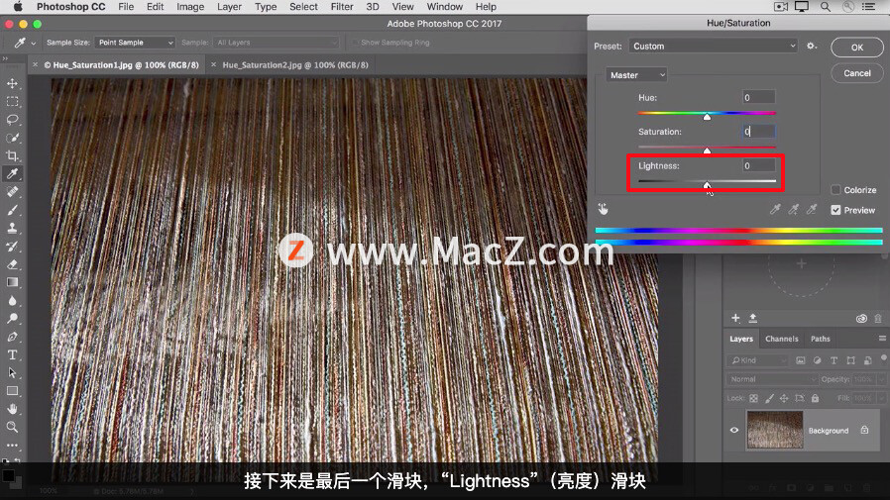Open the Kind filter dropdown in Layers
This screenshot has height=500, width=890.
[758, 360]
